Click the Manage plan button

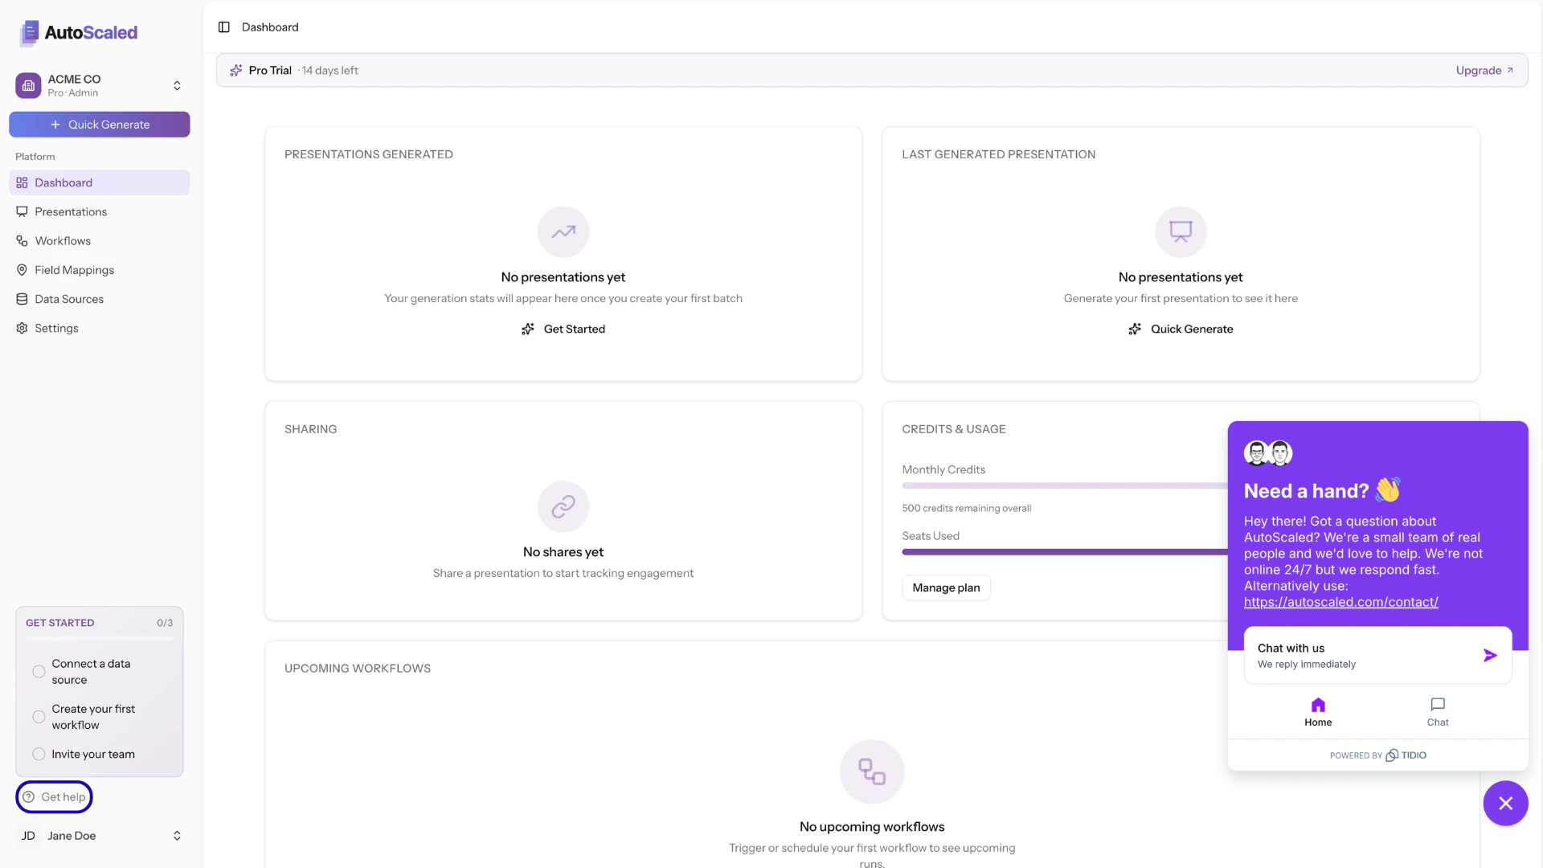coord(946,588)
